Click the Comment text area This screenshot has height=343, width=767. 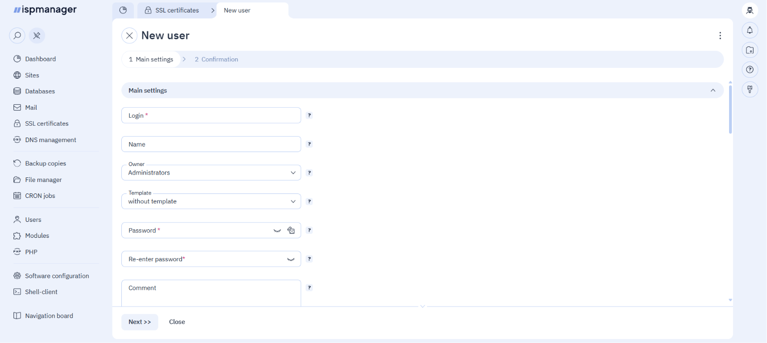[x=211, y=294]
